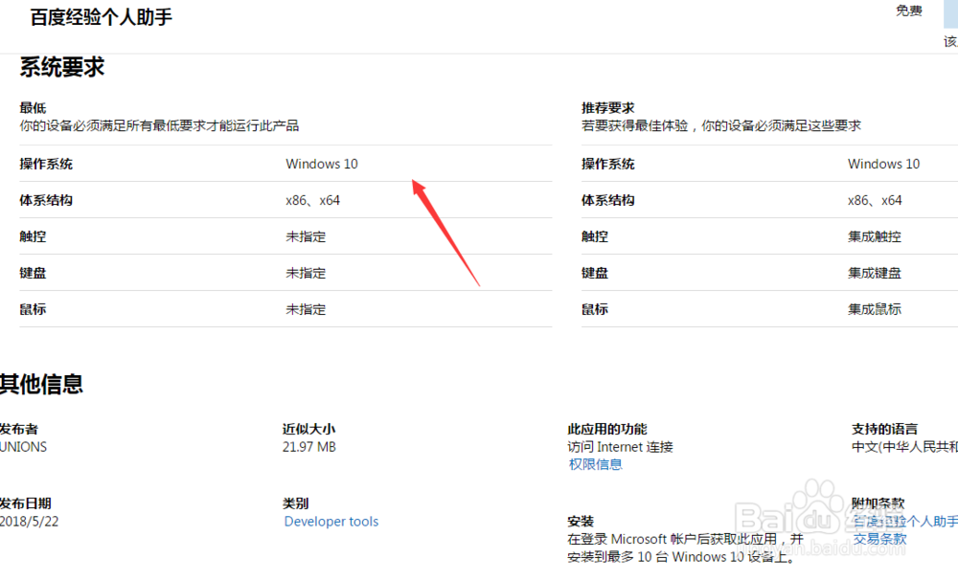The height and width of the screenshot is (581, 958).
Task: Click the 其他信息 heading
Action: point(41,384)
